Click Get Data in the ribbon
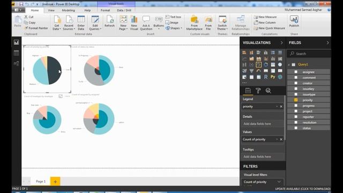This screenshot has width=343, height=193. [x=57, y=23]
